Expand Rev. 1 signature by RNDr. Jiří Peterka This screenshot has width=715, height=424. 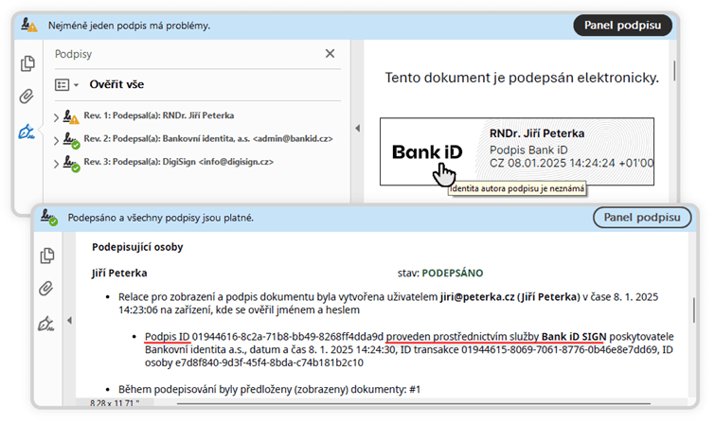tap(56, 117)
